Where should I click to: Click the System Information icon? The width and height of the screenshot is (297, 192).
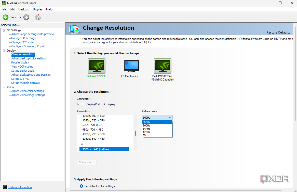tap(5, 187)
